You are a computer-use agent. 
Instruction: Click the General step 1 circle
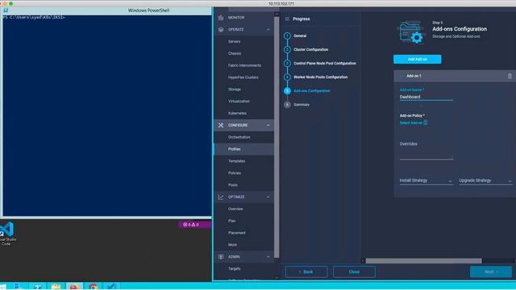(287, 35)
